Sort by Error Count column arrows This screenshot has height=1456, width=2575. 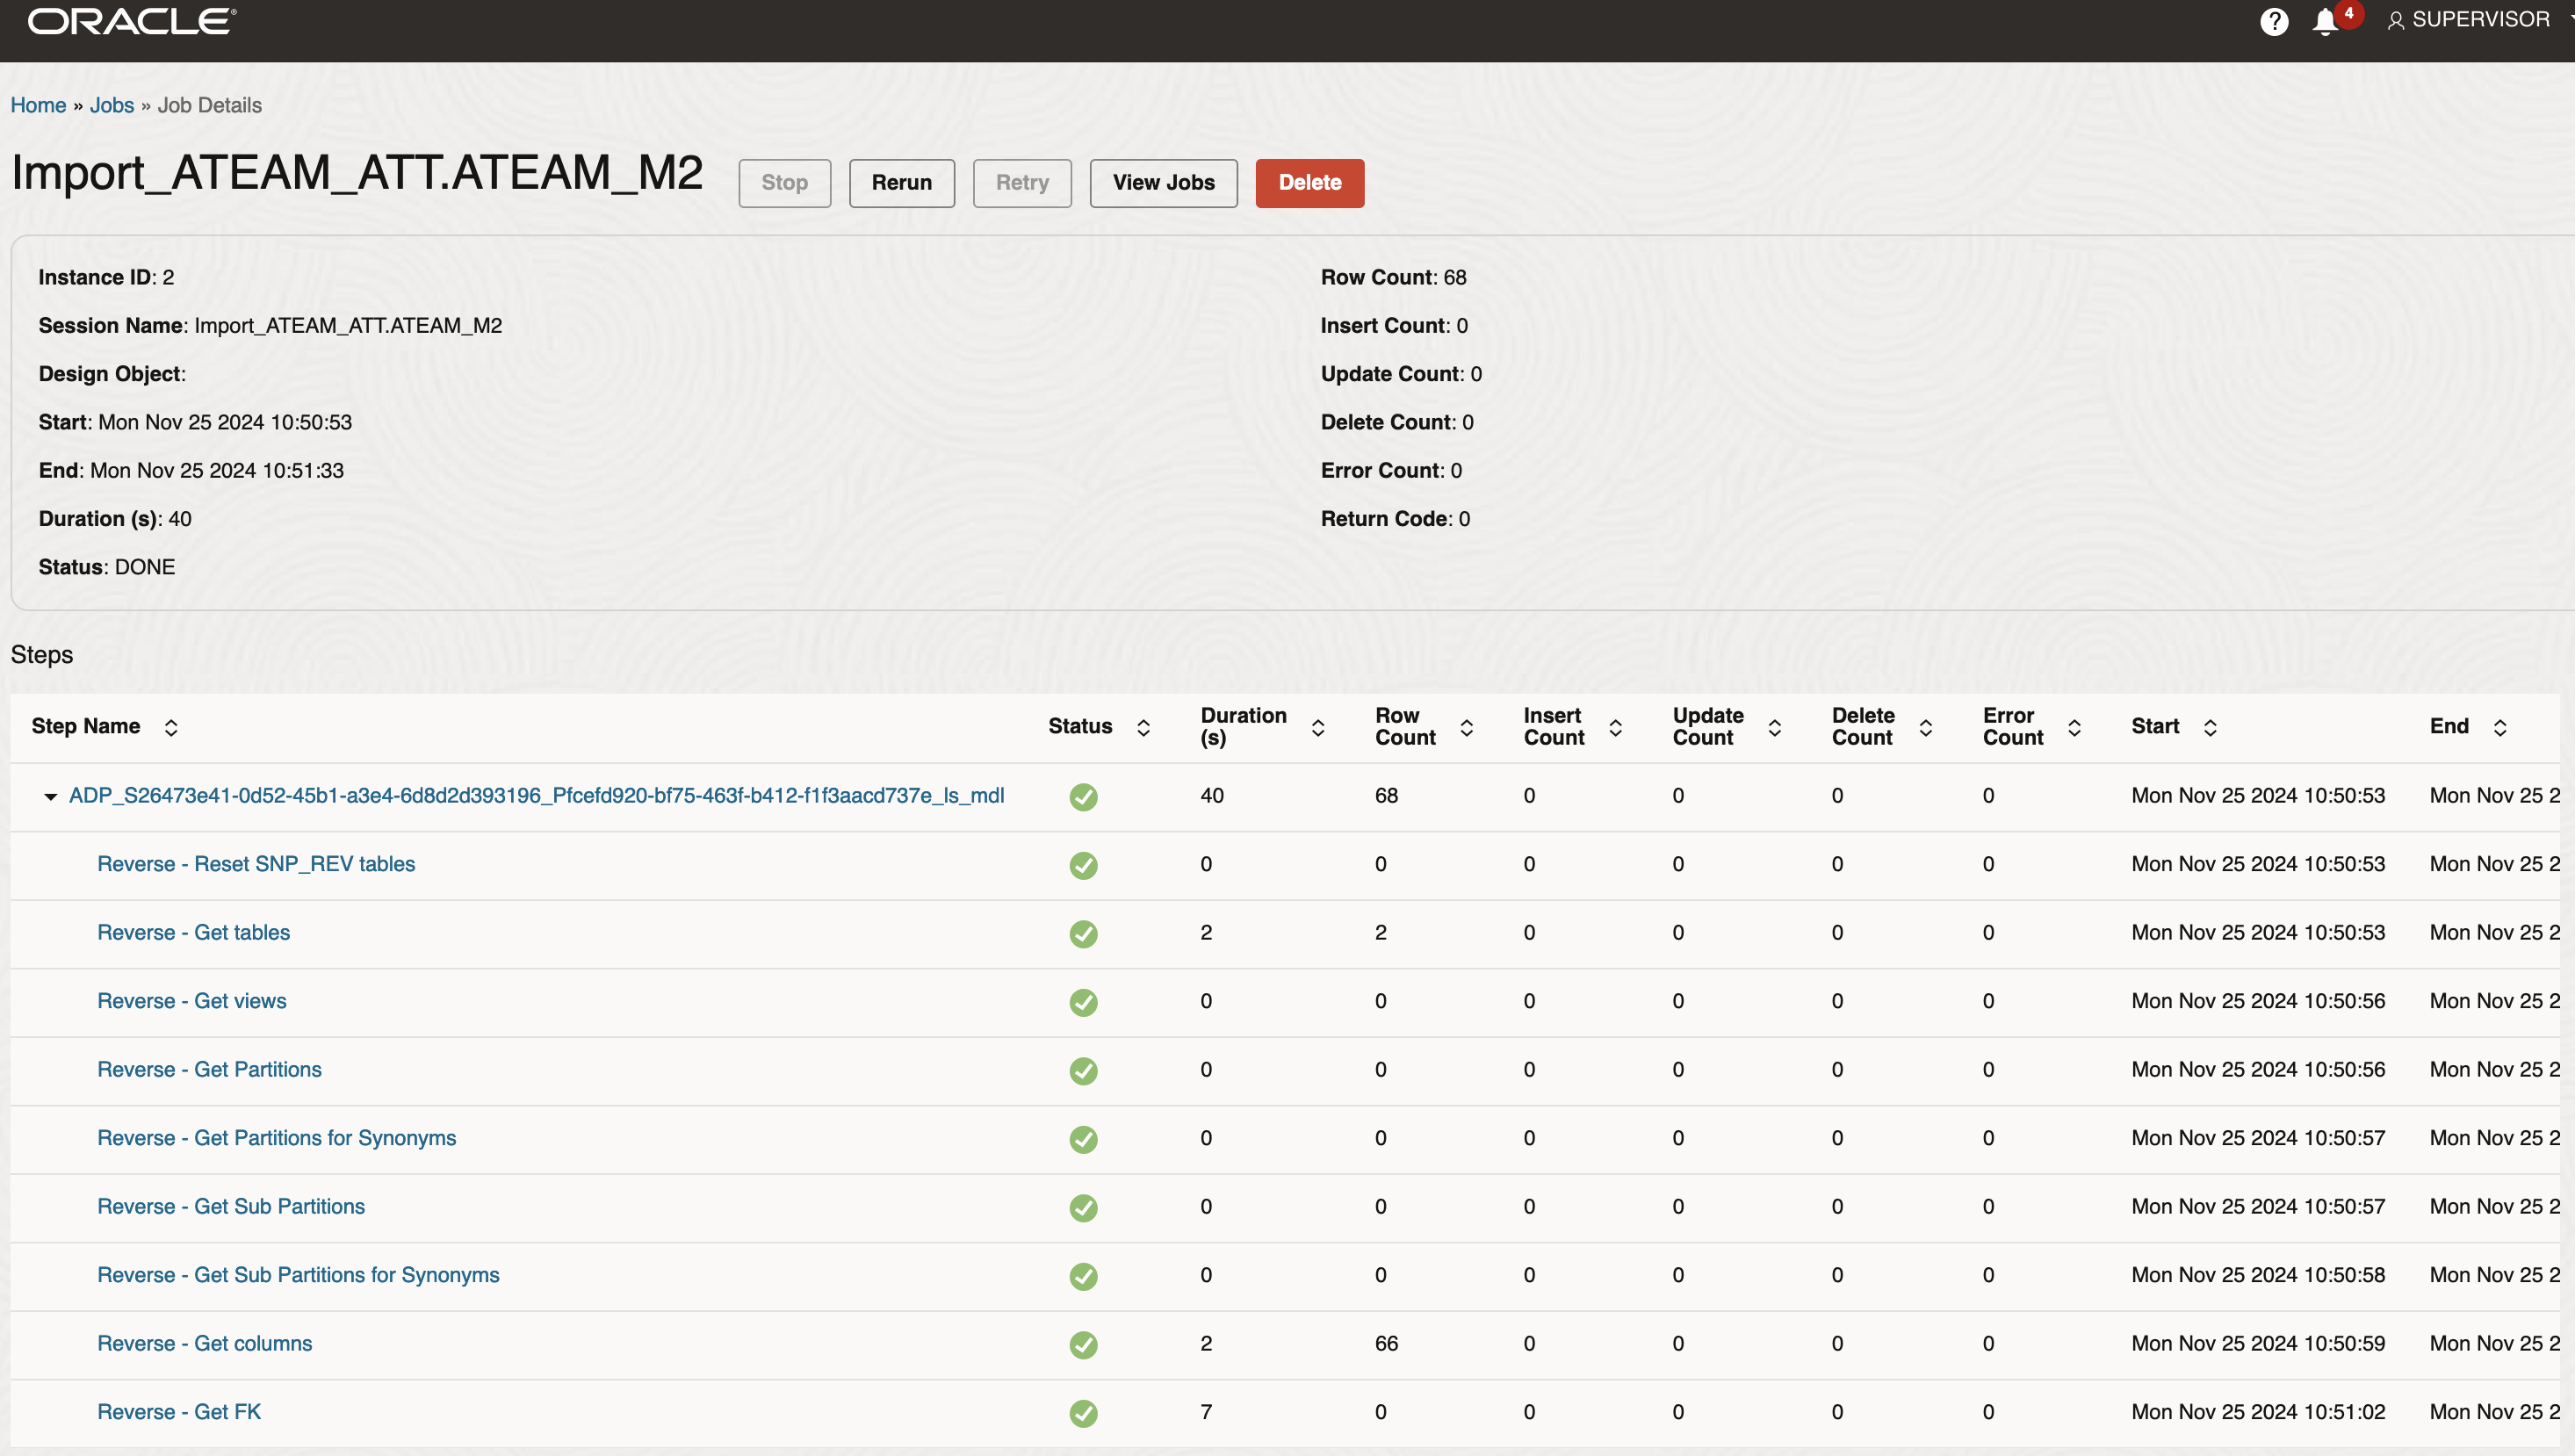pyautogui.click(x=2074, y=727)
